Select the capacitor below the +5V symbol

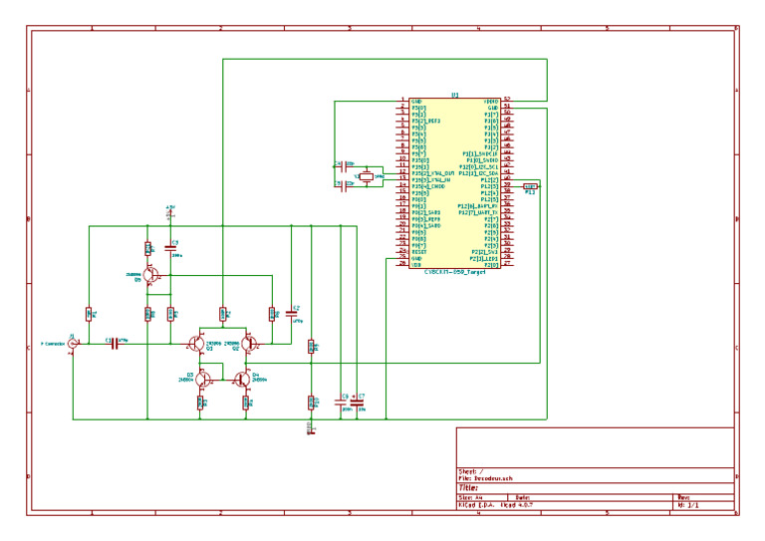[170, 248]
